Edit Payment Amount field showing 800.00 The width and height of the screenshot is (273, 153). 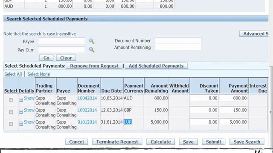[x=234, y=98]
